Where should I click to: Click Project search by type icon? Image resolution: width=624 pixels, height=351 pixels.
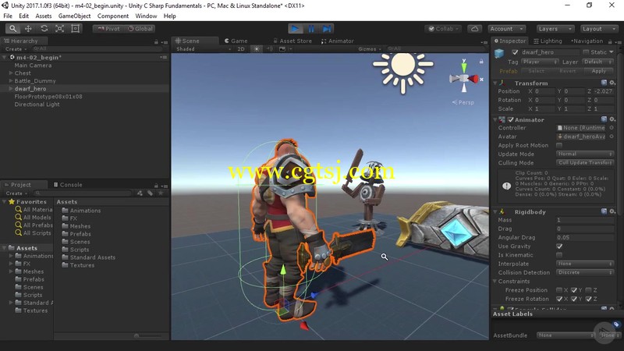click(140, 193)
